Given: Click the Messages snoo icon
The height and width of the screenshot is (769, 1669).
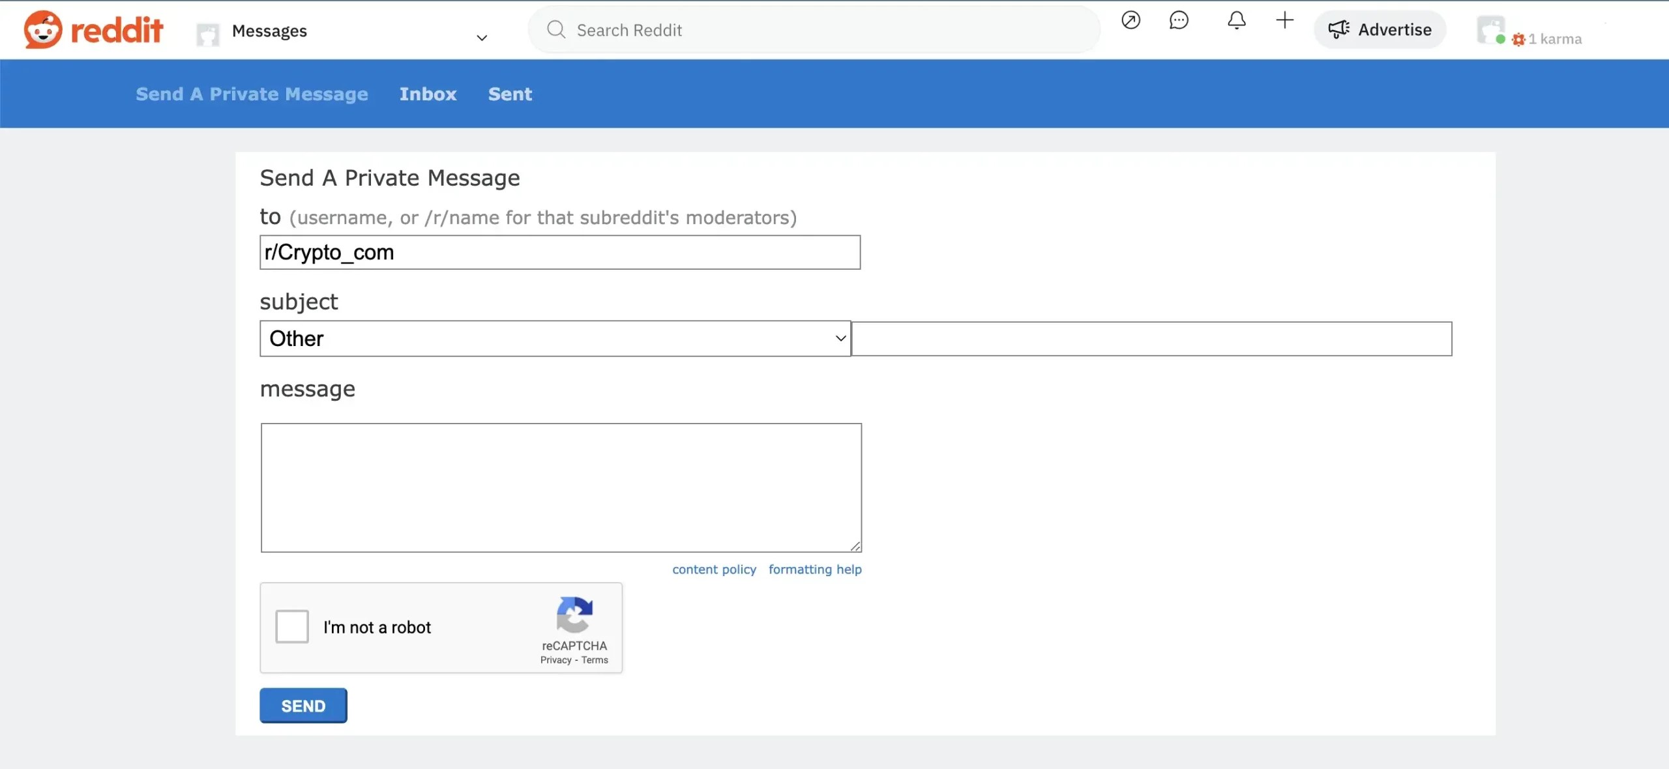Looking at the screenshot, I should [207, 34].
